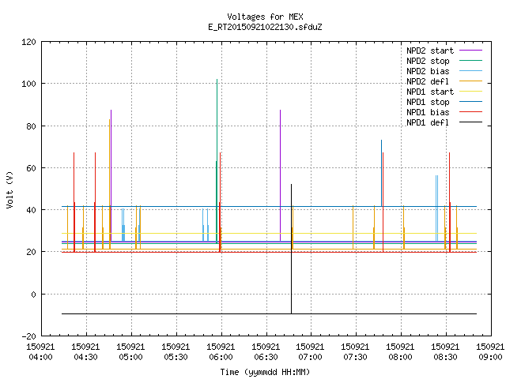Click the 'NPD1 defl' legend label
This screenshot has height=379, width=506.
[x=428, y=123]
